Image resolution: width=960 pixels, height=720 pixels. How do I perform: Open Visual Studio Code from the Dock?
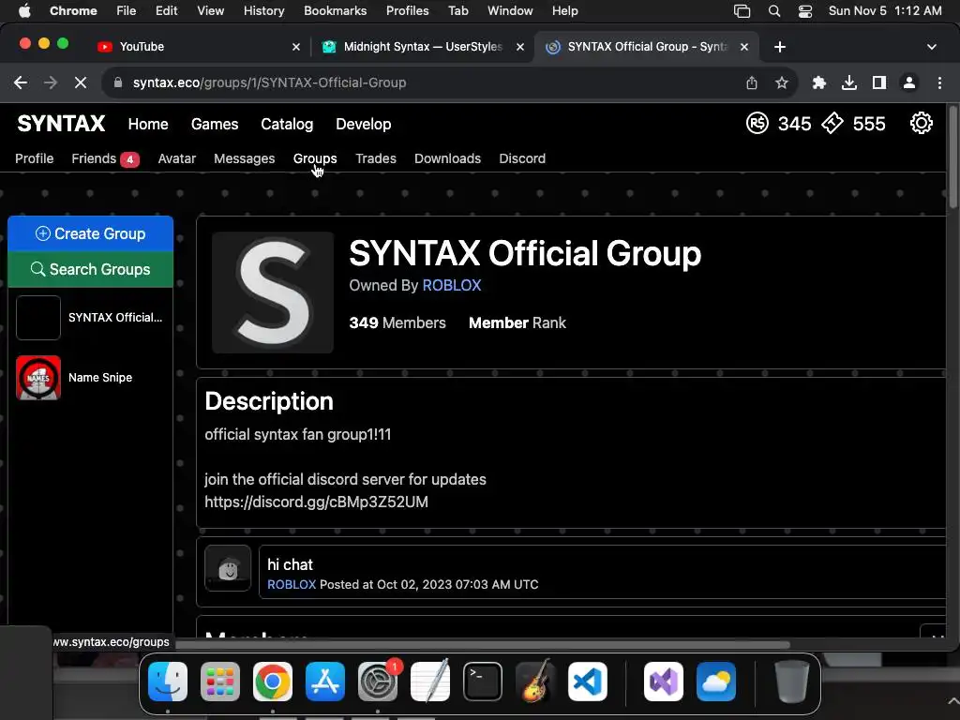(588, 682)
